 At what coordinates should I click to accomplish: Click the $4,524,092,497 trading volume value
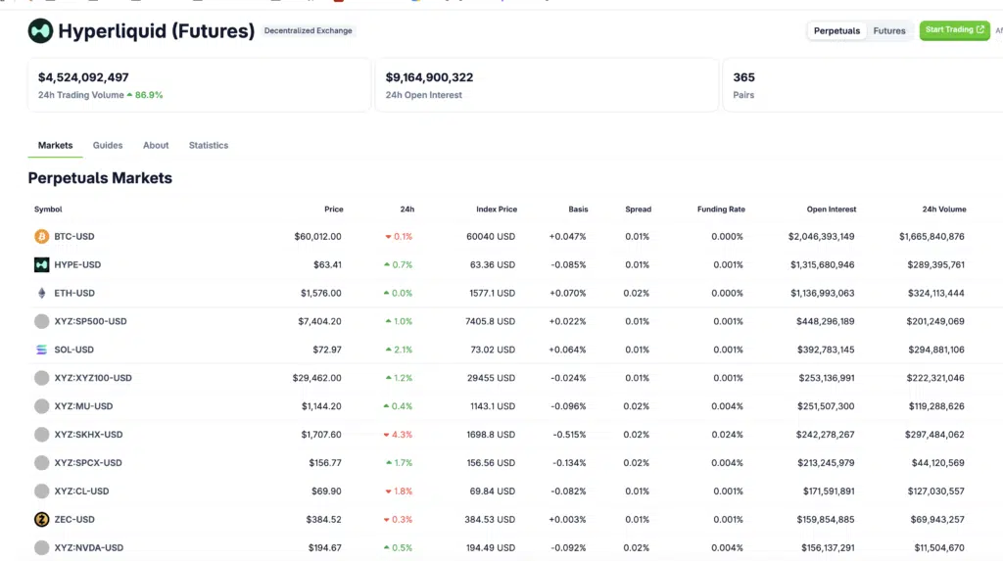point(83,77)
